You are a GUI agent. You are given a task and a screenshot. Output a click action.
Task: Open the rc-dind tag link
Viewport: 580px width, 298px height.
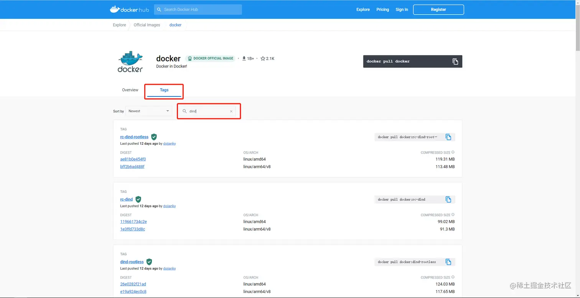(x=127, y=200)
